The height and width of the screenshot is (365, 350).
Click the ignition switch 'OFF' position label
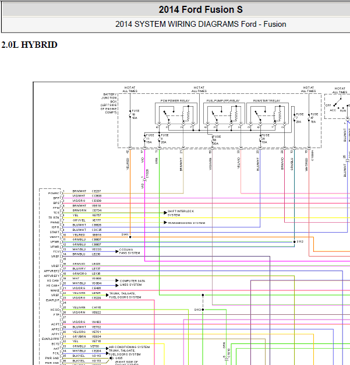pyautogui.click(x=328, y=105)
